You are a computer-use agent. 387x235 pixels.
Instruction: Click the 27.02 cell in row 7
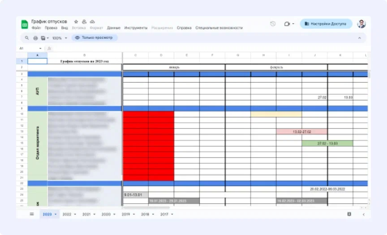pos(314,98)
